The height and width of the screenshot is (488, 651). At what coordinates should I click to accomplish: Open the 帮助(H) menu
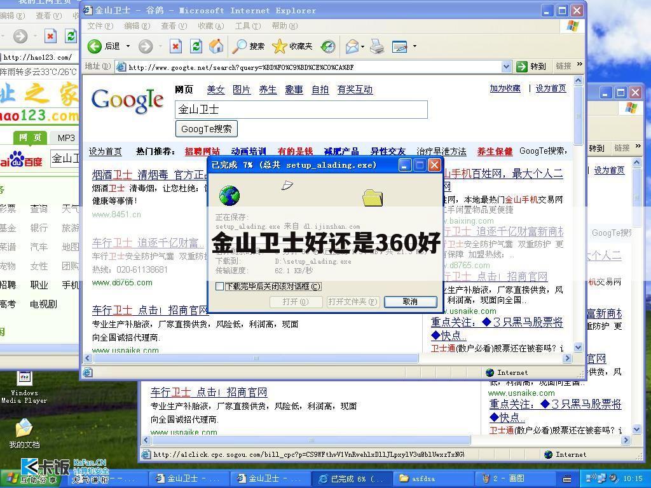coord(285,25)
